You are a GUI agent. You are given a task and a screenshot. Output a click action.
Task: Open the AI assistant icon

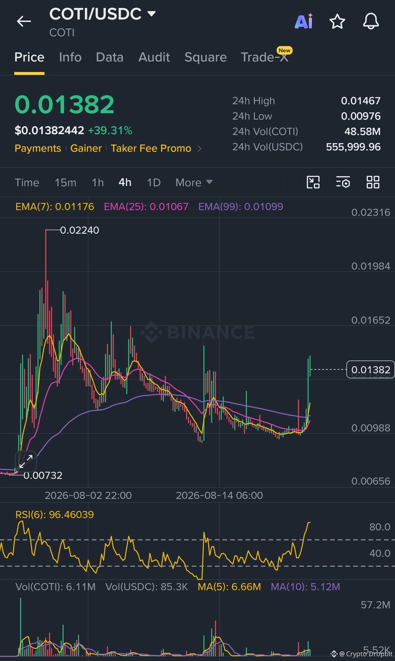(304, 21)
